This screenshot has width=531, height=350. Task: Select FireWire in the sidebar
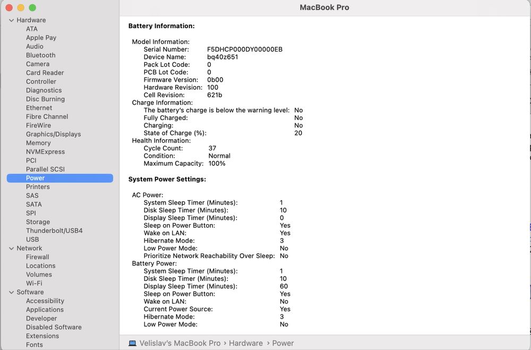[38, 125]
